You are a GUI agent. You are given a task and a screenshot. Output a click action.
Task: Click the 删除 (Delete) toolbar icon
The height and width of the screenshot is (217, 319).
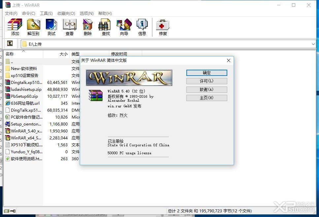tap(88, 24)
